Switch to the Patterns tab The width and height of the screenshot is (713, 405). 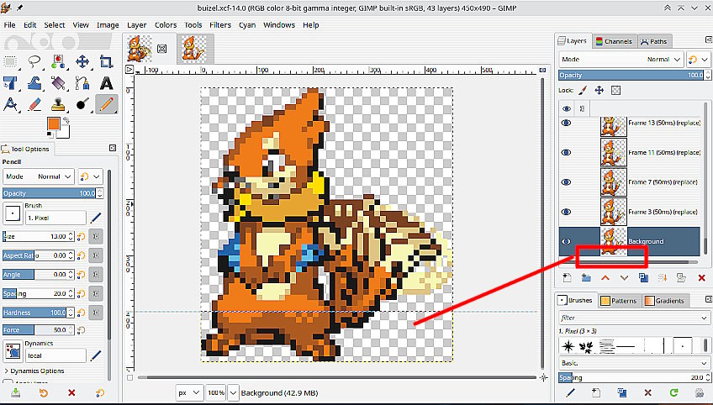pos(619,301)
